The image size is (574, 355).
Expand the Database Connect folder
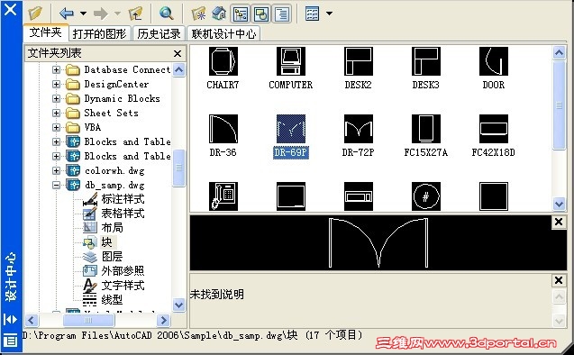[56, 69]
